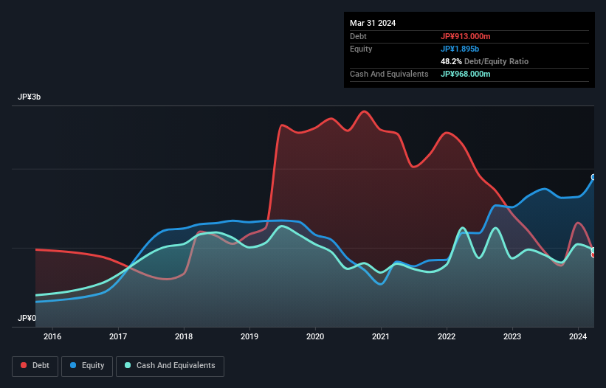606x388 pixels.
Task: Click the 2023 x-axis label
Action: click(512, 336)
